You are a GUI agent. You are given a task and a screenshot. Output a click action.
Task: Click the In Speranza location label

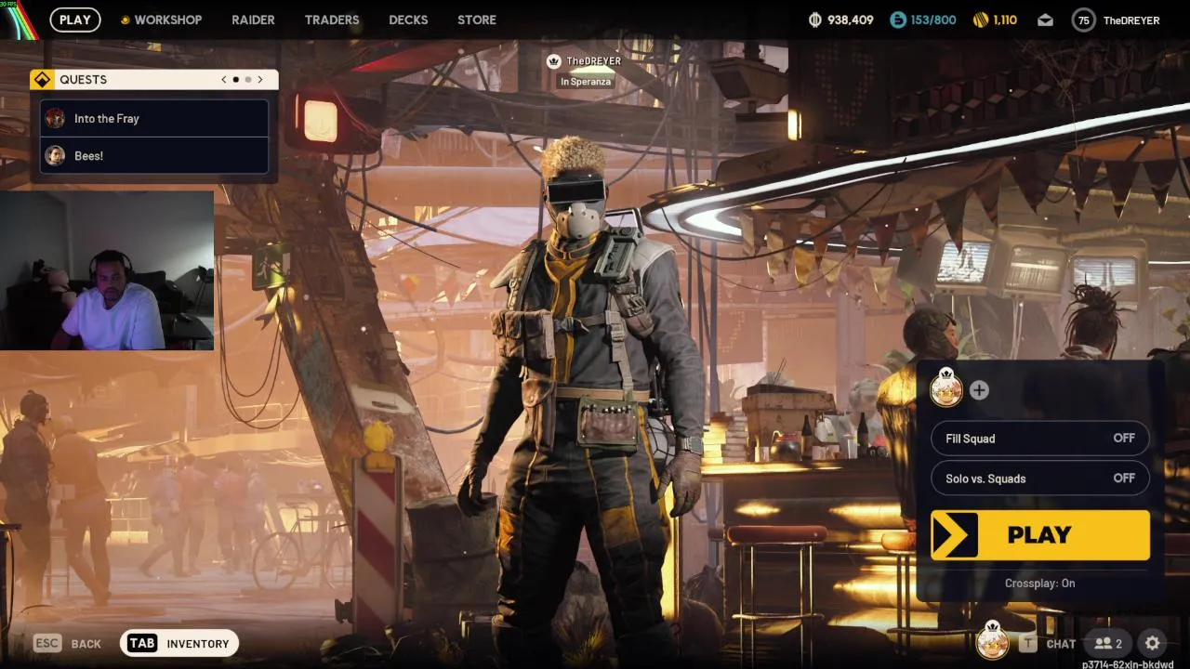click(x=585, y=82)
